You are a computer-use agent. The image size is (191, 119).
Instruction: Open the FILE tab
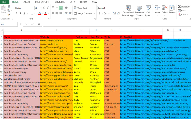[4, 2]
